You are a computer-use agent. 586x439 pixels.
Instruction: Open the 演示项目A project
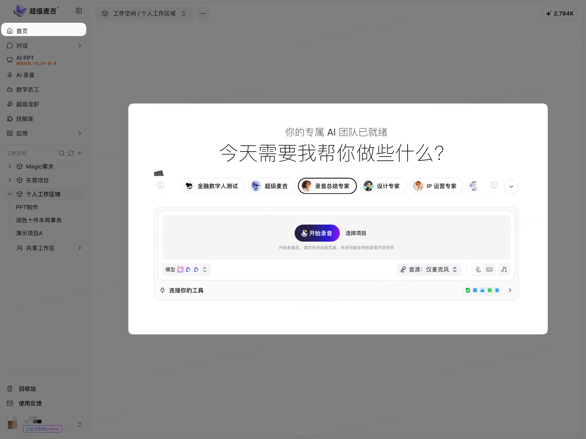pos(29,233)
